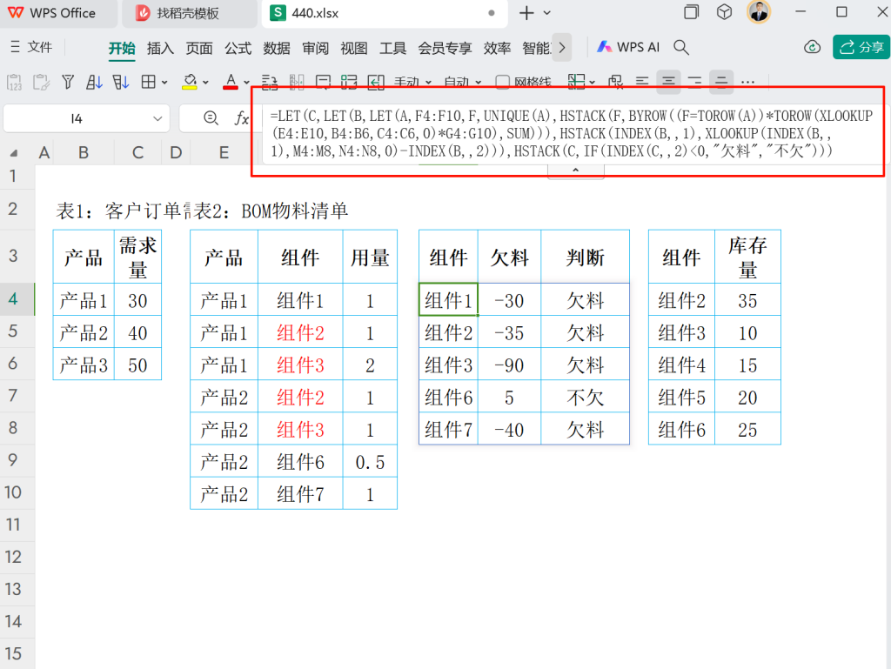Open WPS AI assistant
Viewport: 891px width, 669px height.
628,47
